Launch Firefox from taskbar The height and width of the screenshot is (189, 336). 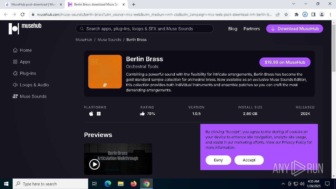pyautogui.click(x=134, y=184)
